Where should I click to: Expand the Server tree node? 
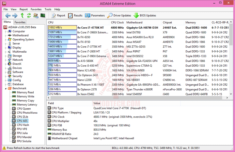(6, 44)
